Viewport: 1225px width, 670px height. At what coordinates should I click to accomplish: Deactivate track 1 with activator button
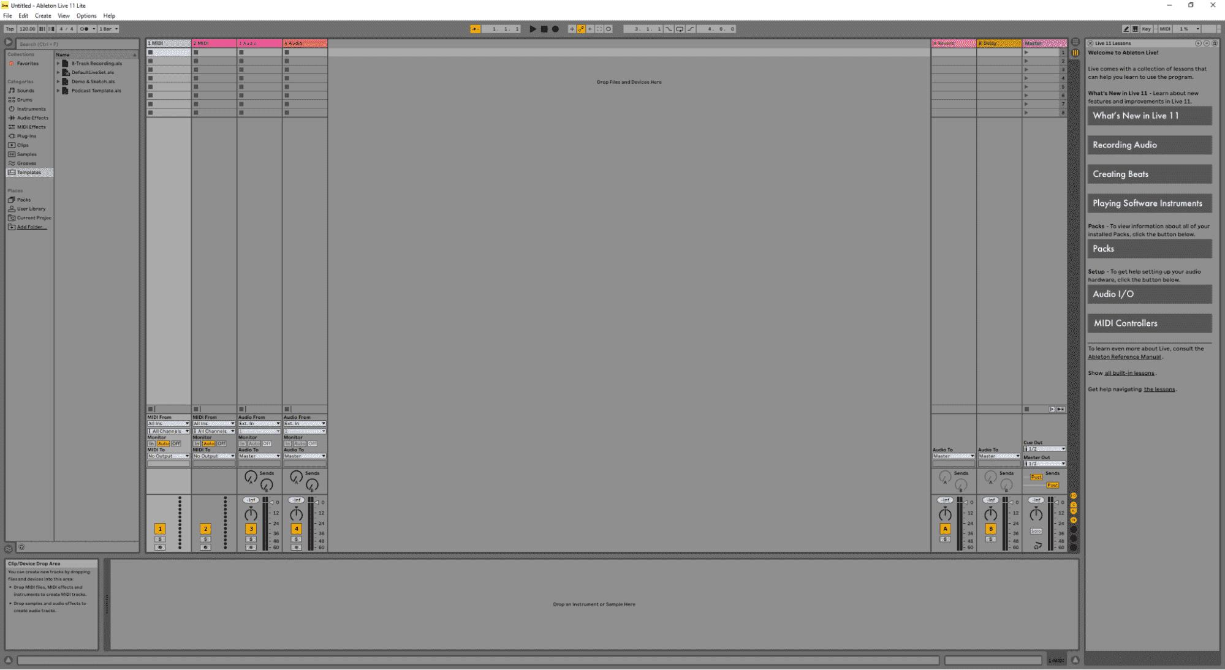(x=160, y=529)
